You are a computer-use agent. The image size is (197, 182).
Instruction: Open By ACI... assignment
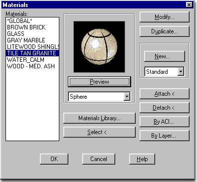[165, 122]
